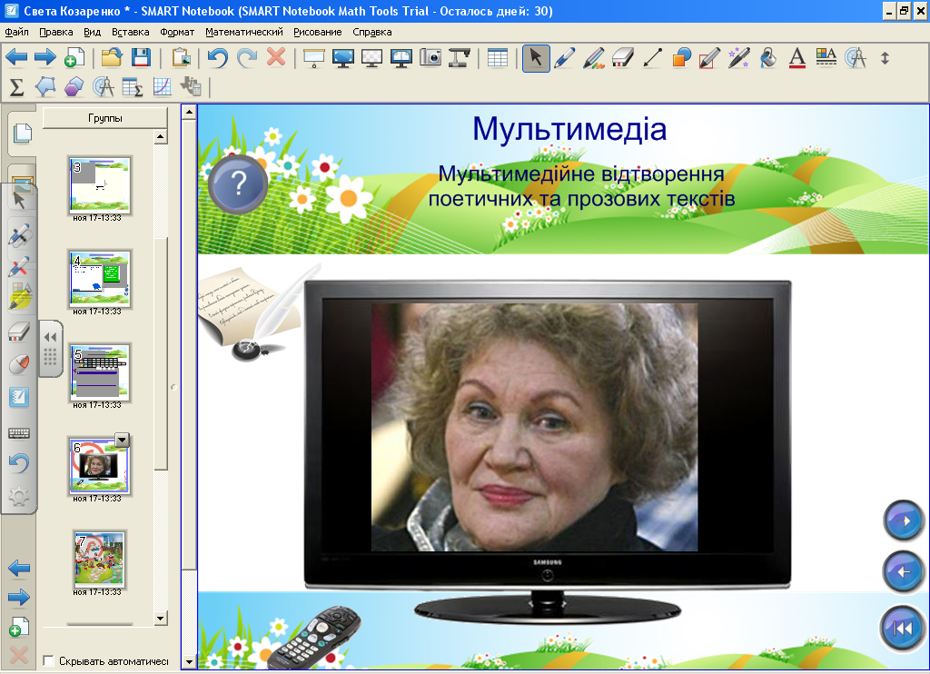Redo the action in the top toolbar
This screenshot has width=930, height=674.
coord(247,58)
